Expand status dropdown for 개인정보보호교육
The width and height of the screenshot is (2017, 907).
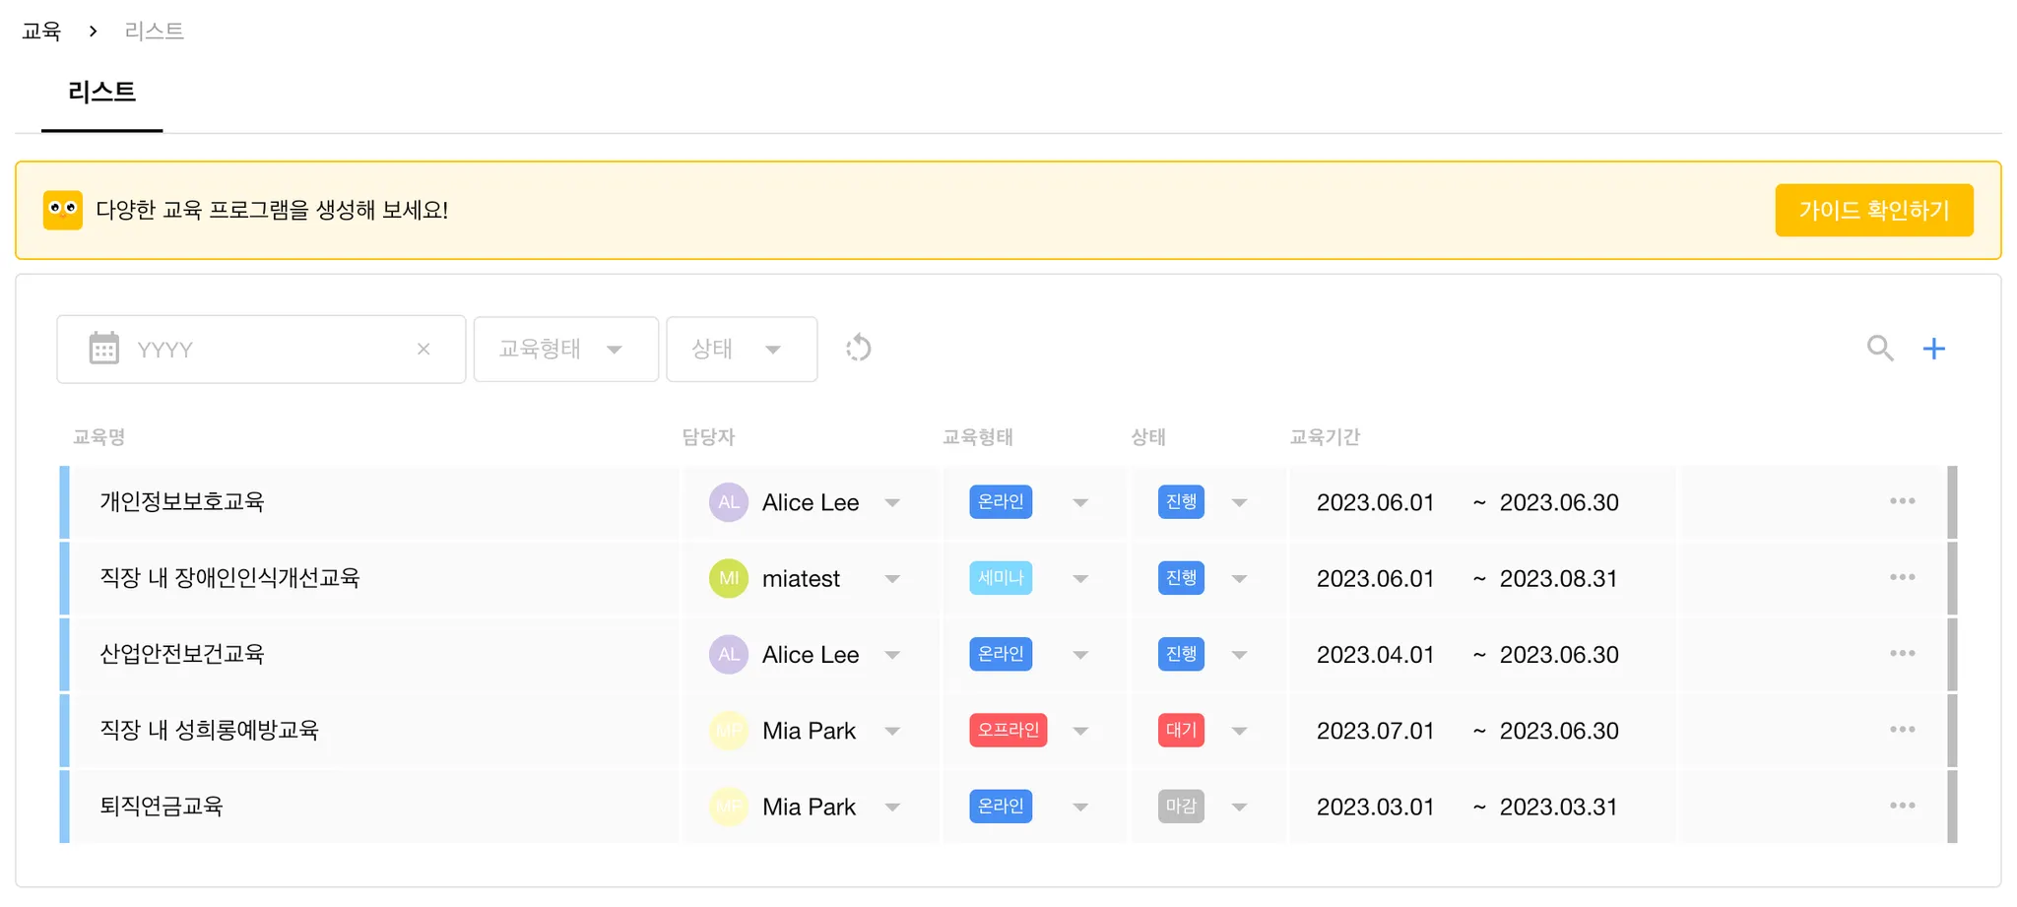tap(1240, 502)
